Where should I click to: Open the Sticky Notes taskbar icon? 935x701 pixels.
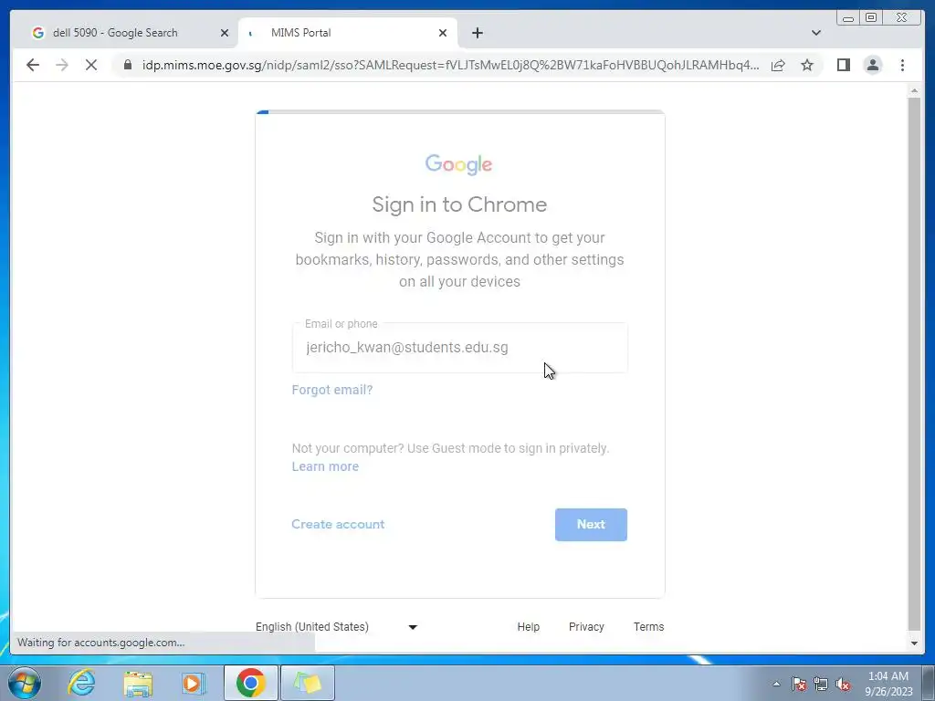point(308,683)
